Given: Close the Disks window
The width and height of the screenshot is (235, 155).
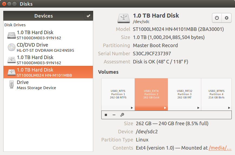Looking at the screenshot, I should click(4, 4).
